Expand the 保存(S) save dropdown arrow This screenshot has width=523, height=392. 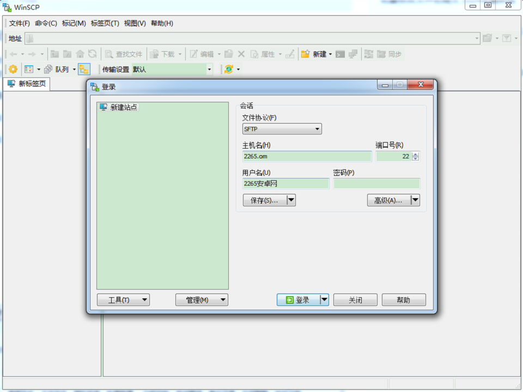tap(291, 200)
